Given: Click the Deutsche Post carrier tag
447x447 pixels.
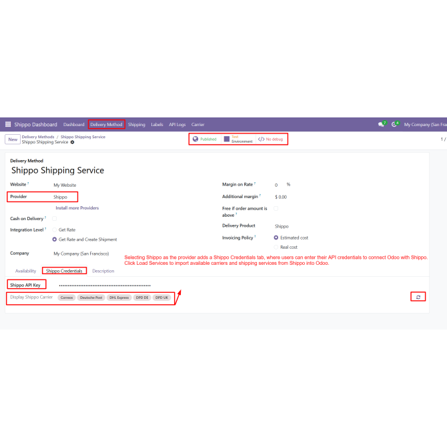Looking at the screenshot, I should 91,298.
